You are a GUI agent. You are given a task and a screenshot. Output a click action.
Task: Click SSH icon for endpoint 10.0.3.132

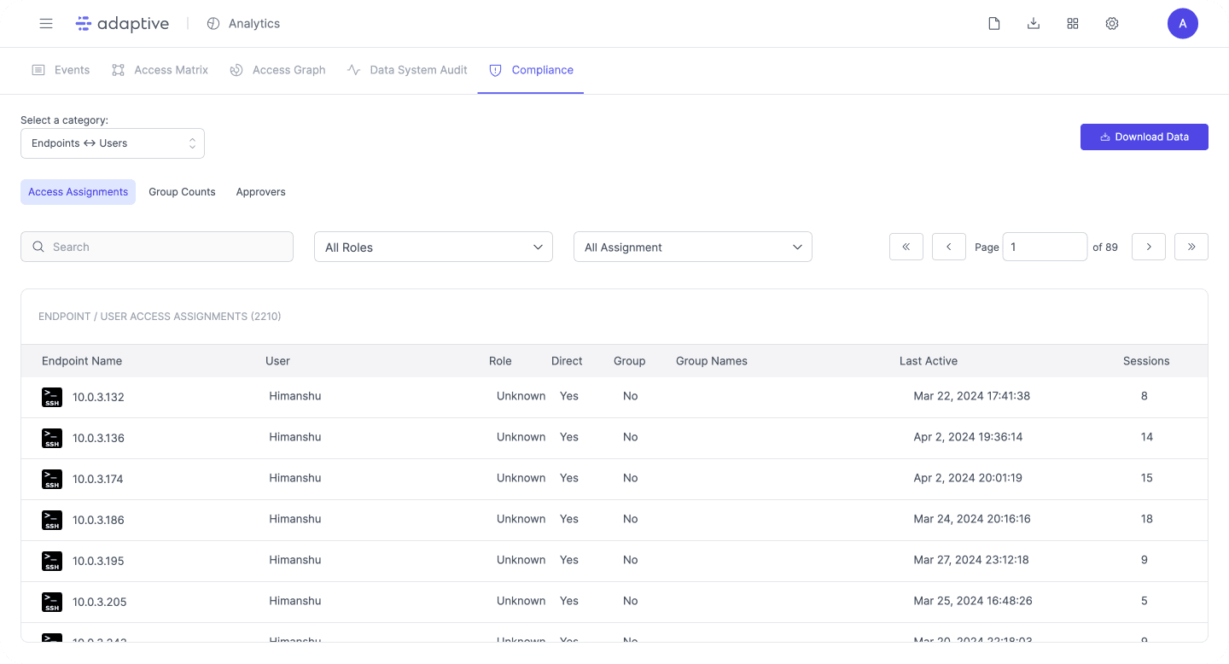(52, 397)
